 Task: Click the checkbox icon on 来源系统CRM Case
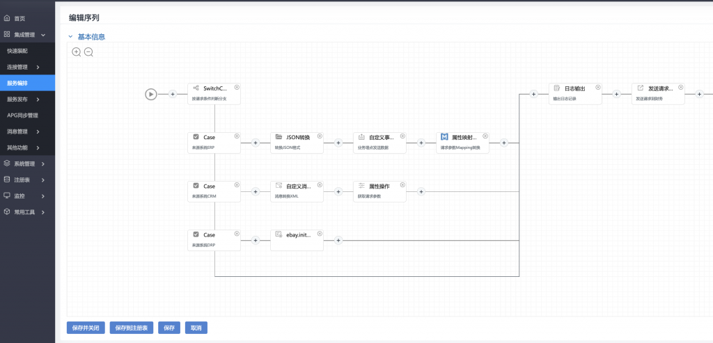[196, 186]
